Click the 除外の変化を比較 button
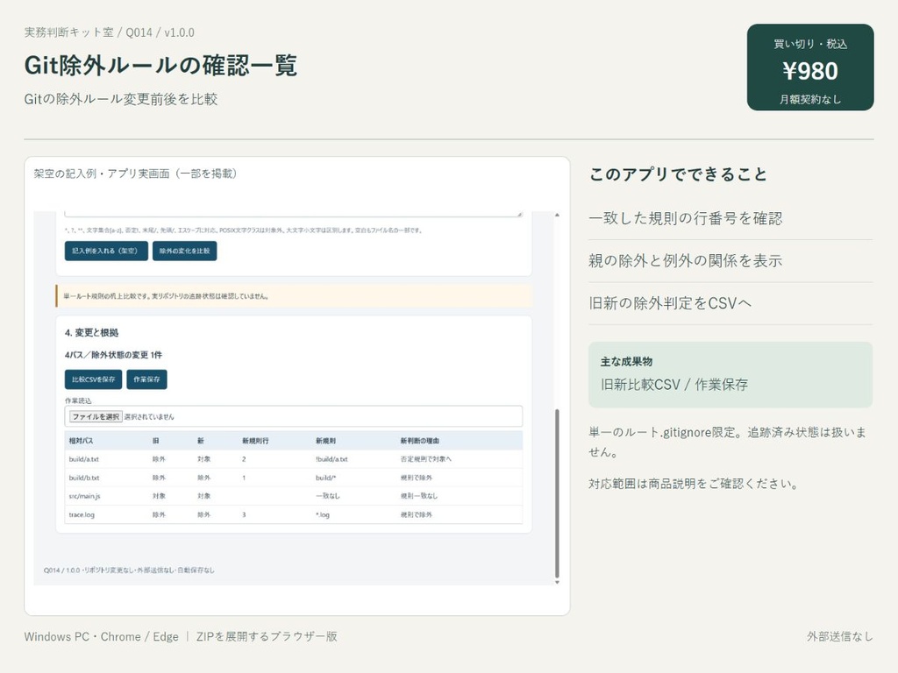Viewport: 898px width, 673px height. click(x=184, y=251)
